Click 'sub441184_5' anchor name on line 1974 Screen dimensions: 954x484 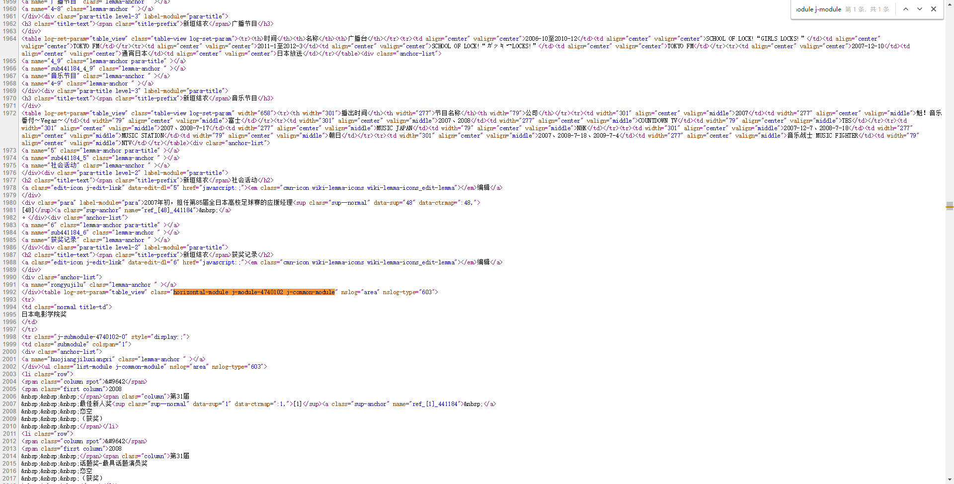(x=69, y=158)
